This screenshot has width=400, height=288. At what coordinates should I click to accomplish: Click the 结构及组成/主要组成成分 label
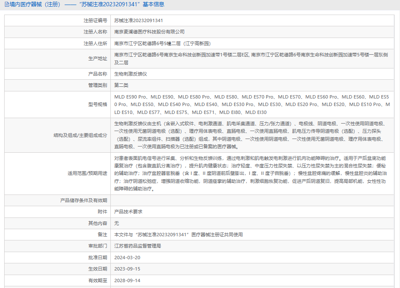[80, 135]
